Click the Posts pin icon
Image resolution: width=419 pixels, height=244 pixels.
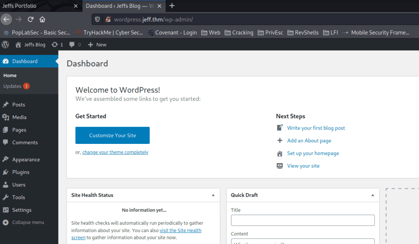pyautogui.click(x=6, y=104)
